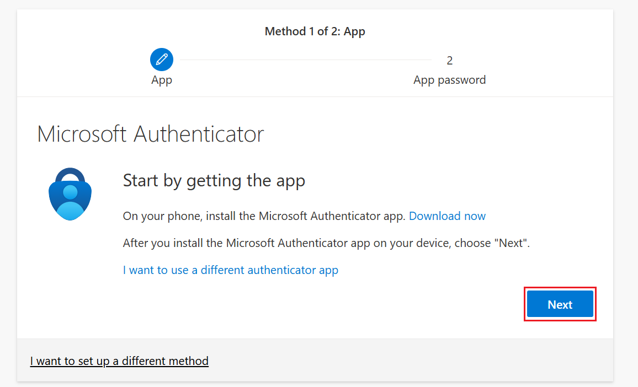
Task: Click the Start by getting the app heading
Action: click(214, 180)
